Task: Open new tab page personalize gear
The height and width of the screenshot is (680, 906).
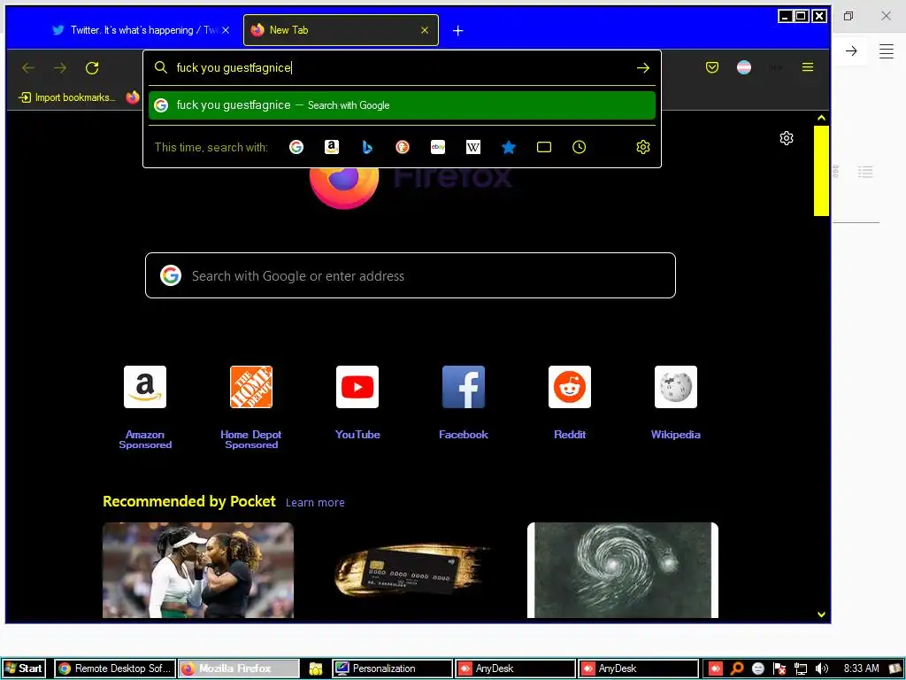Action: point(787,138)
